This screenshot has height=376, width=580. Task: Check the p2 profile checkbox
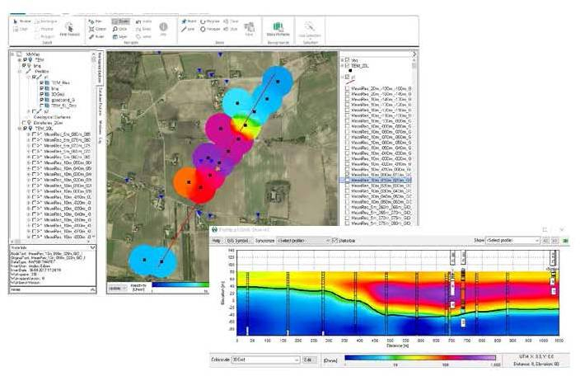[x=35, y=111]
